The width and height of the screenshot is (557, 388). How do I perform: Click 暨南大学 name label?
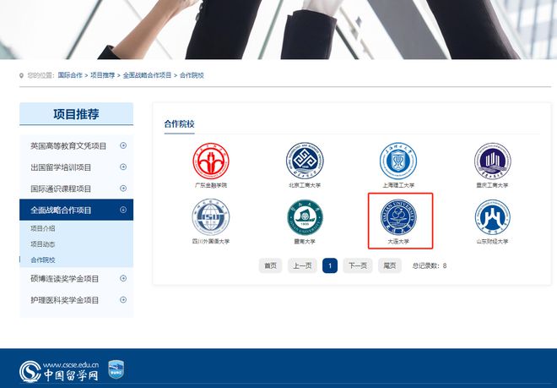(305, 242)
